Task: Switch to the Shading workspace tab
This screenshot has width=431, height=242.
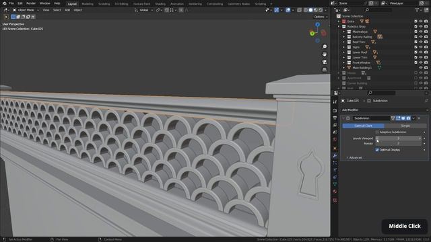Action: [x=160, y=4]
